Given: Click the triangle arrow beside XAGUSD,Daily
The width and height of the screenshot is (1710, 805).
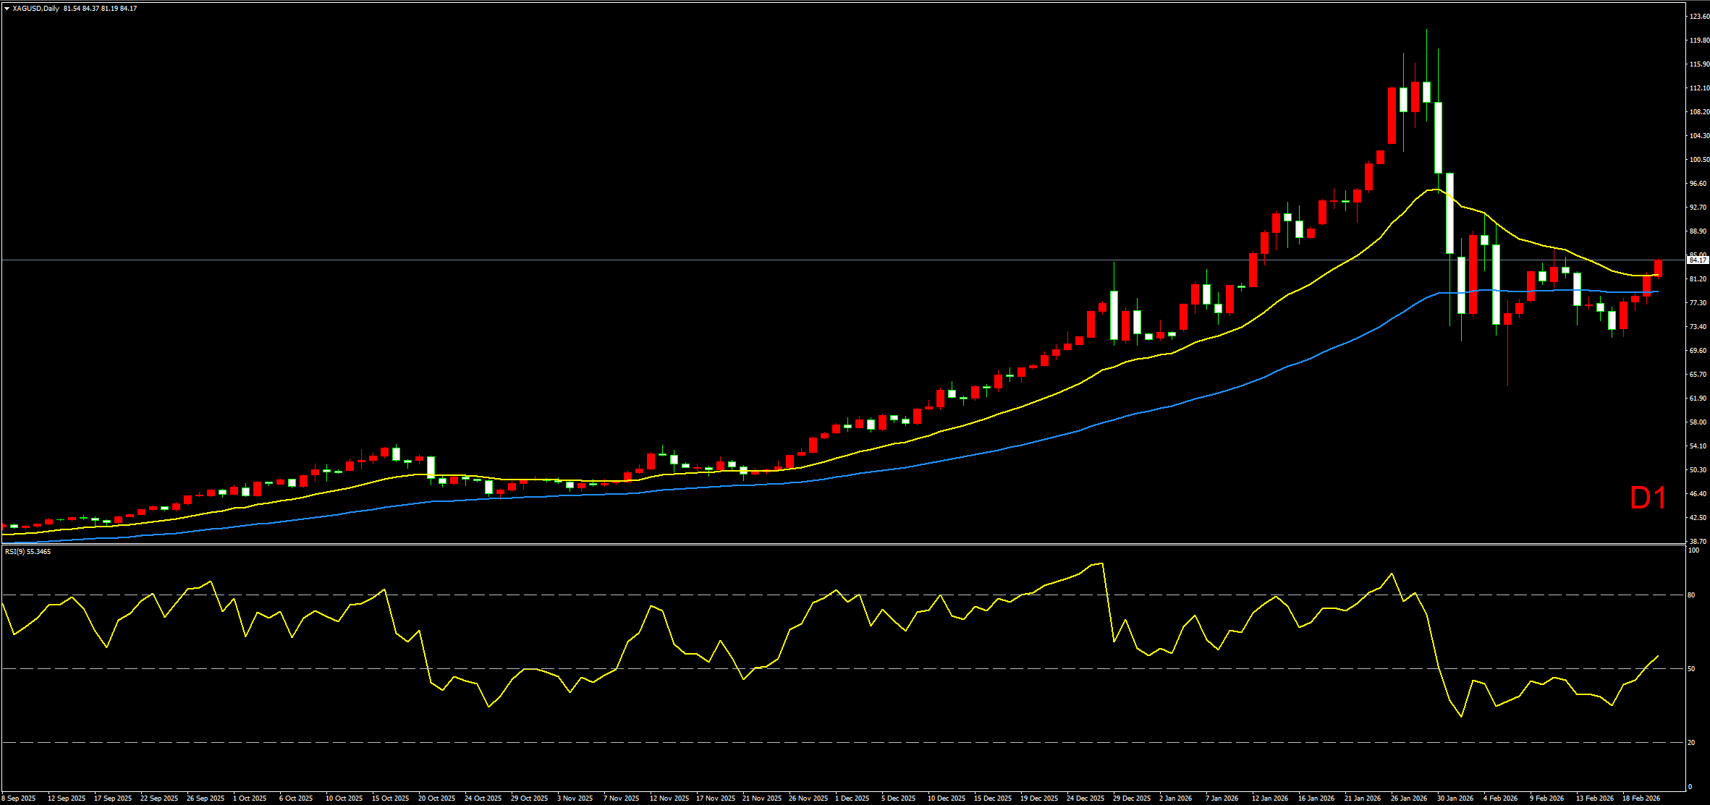Looking at the screenshot, I should click(x=7, y=9).
